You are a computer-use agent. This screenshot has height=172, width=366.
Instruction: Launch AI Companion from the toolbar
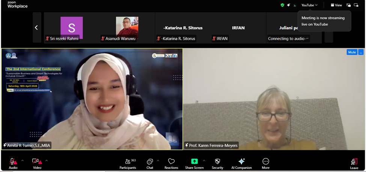coord(241,163)
